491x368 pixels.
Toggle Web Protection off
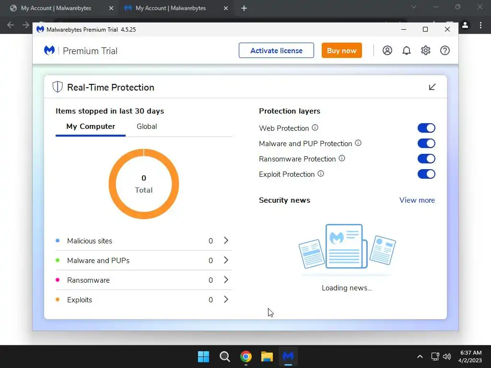pos(426,128)
